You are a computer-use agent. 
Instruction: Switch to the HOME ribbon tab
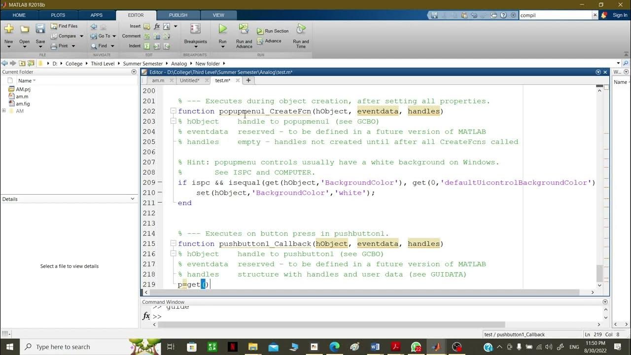(x=19, y=15)
